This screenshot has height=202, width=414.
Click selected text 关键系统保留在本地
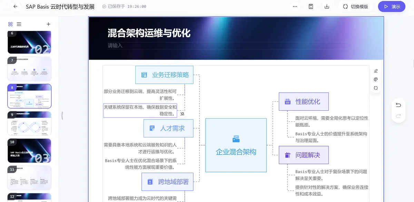(140, 110)
